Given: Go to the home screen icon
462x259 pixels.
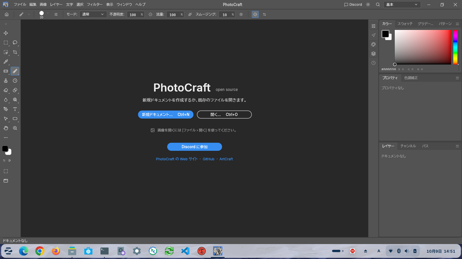Looking at the screenshot, I should click(x=7, y=14).
